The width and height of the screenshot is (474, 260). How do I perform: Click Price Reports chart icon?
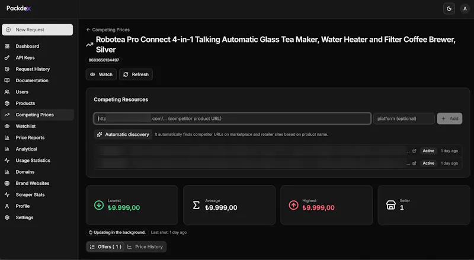(x=7, y=138)
